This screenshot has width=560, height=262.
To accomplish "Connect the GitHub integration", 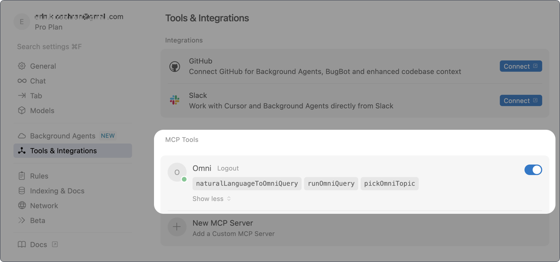I will 521,66.
